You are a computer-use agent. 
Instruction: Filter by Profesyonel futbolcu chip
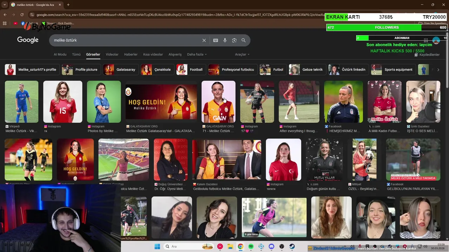[x=233, y=70]
